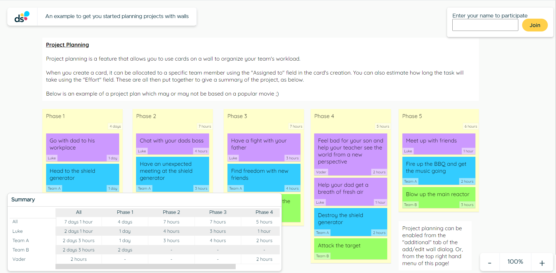The image size is (556, 273).
Task: Click the example planning description banner
Action: coord(117,16)
